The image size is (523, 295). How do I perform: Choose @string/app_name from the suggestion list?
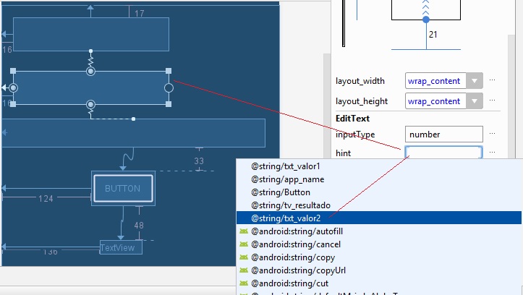click(x=287, y=179)
